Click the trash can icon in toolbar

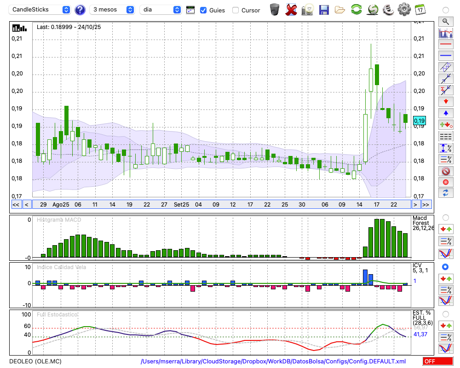point(275,10)
